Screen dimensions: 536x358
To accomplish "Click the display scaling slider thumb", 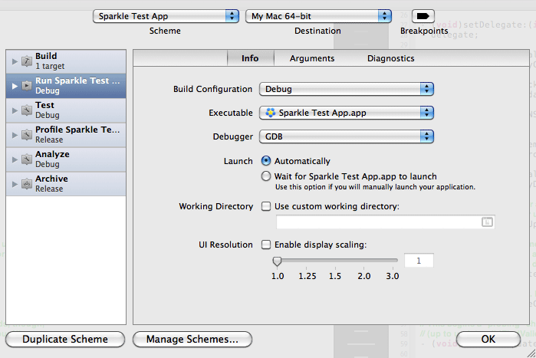I will point(277,261).
